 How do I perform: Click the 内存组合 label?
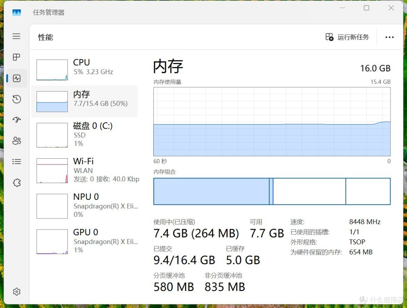coord(165,172)
